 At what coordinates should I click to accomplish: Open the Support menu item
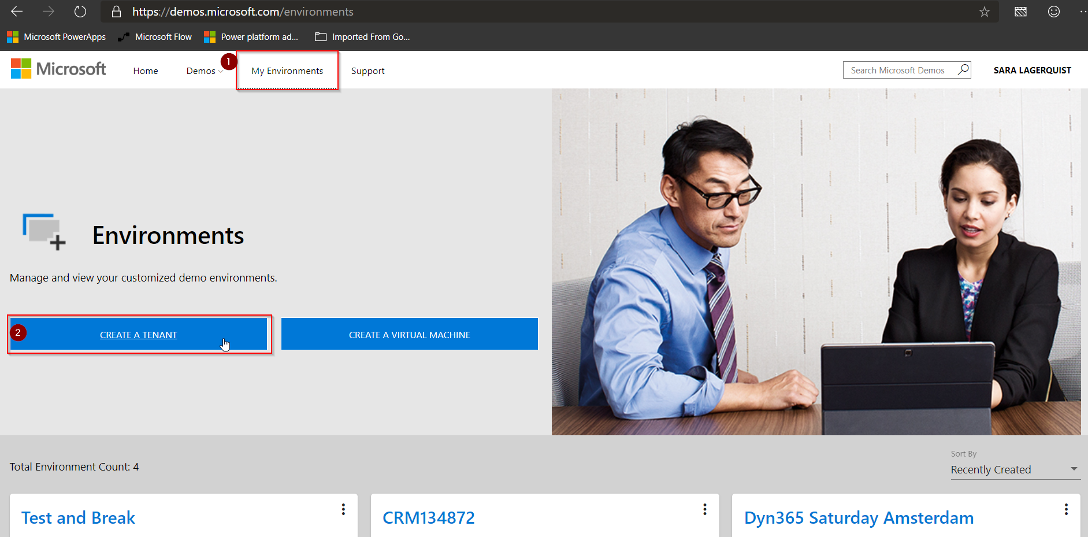367,71
